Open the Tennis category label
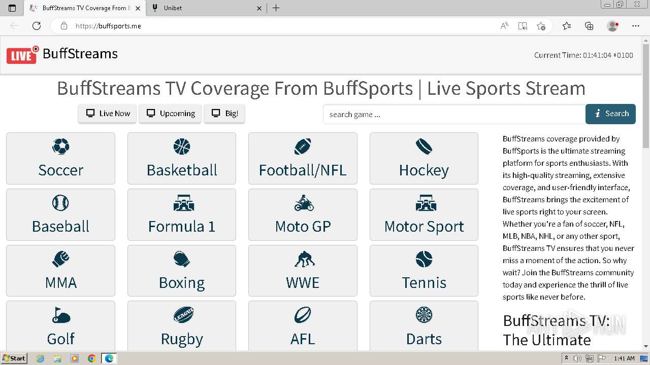Image resolution: width=650 pixels, height=365 pixels. pos(424,282)
